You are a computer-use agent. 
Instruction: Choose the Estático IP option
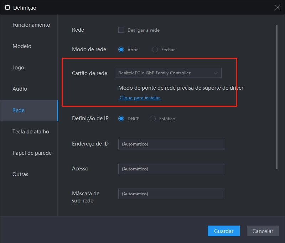point(153,118)
